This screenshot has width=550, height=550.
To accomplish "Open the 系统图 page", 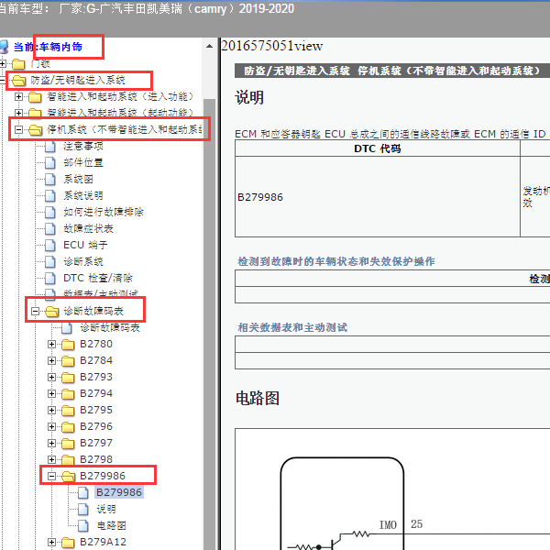I will click(x=78, y=179).
